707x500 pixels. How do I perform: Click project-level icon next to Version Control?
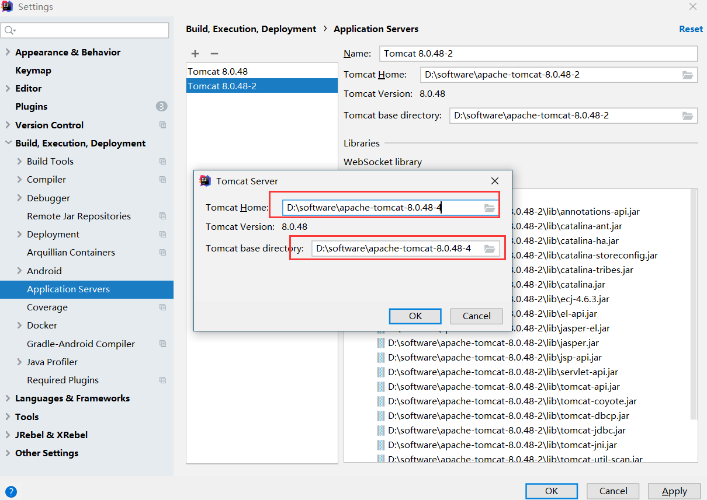pos(162,125)
